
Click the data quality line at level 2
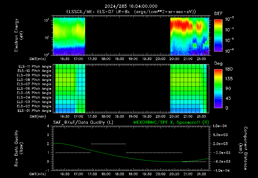(x=108, y=144)
